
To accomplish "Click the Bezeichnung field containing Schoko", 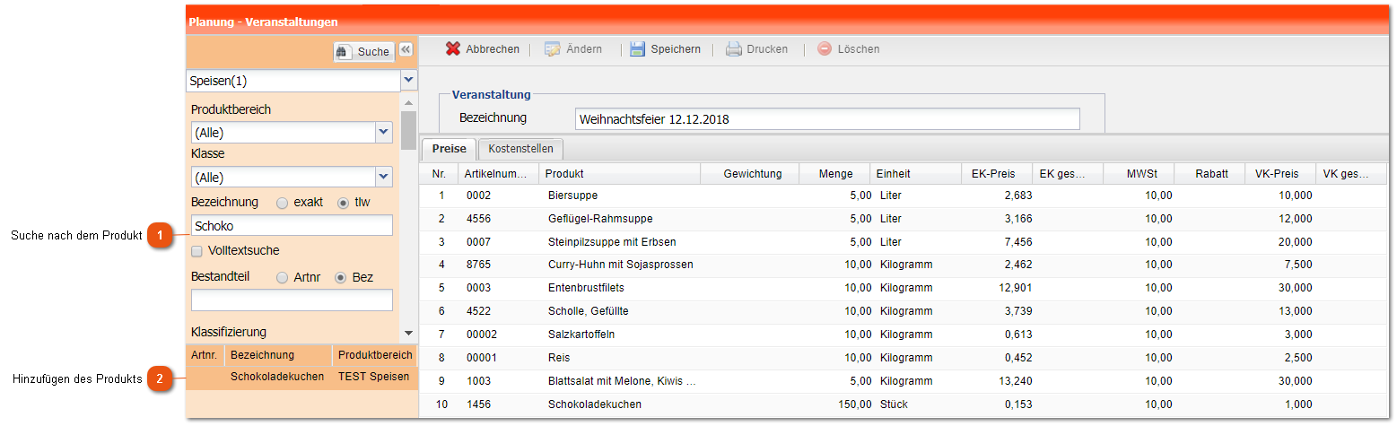I will pos(292,225).
